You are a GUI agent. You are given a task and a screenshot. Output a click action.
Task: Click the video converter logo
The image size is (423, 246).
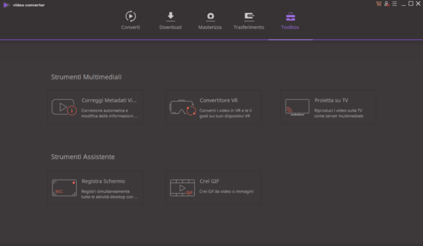[6, 5]
